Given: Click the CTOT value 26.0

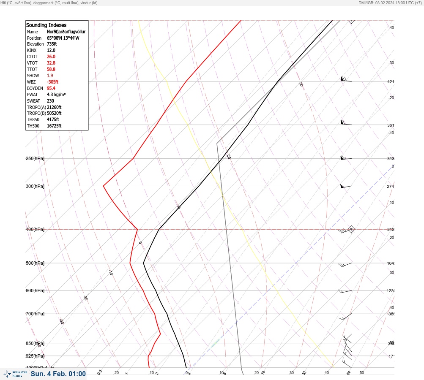Looking at the screenshot, I should point(51,57).
